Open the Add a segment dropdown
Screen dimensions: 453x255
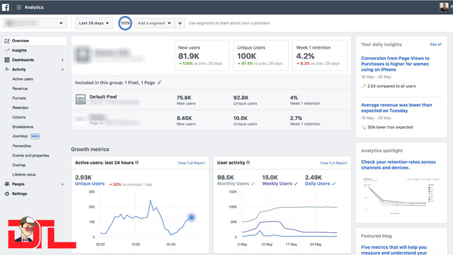(x=153, y=23)
